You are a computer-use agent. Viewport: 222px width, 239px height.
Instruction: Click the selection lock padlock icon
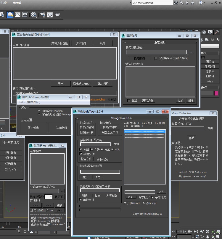pyautogui.click(x=25, y=232)
